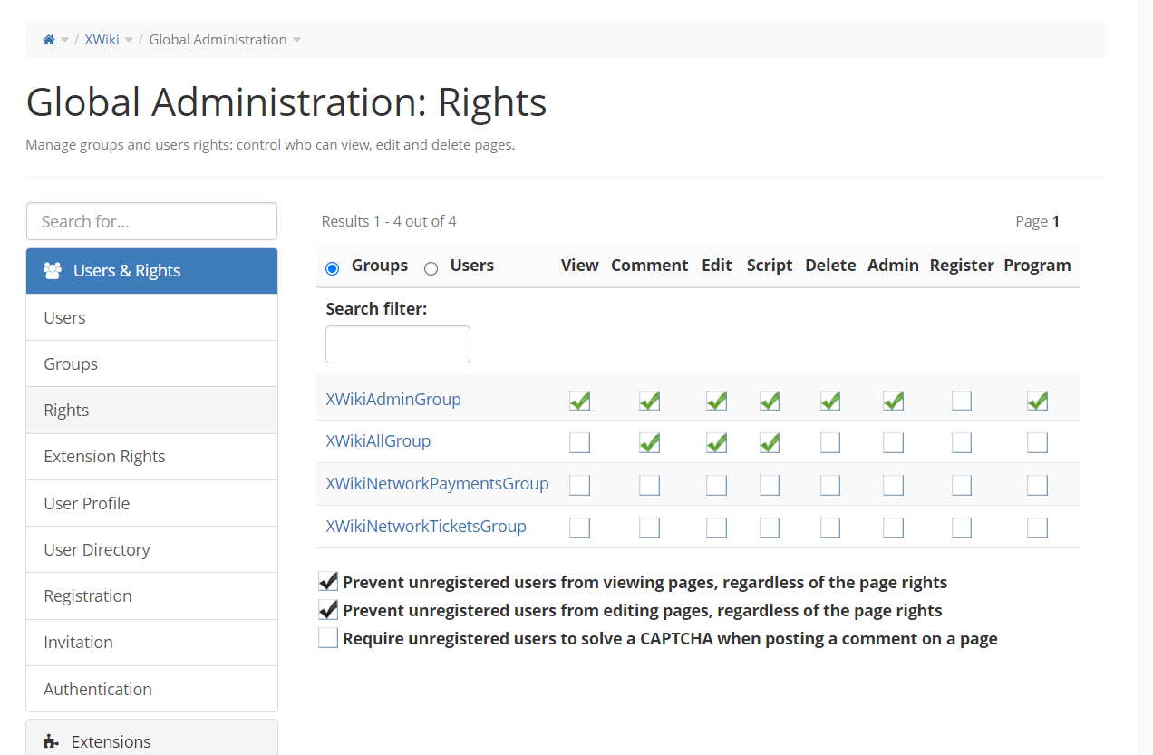Toggle Program right for XWikiNetworkTicketsGroup
Image resolution: width=1153 pixels, height=755 pixels.
point(1038,528)
